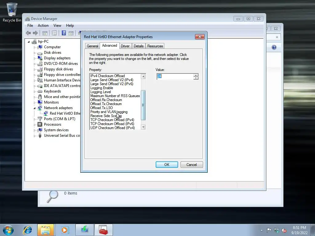Open the Action menu

(43, 26)
